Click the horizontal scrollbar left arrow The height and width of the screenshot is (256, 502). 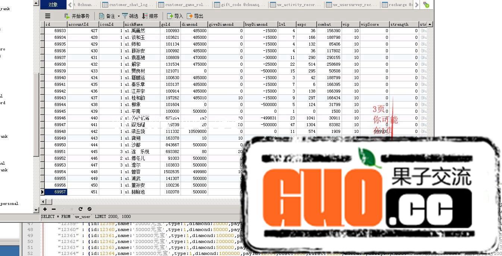click(x=44, y=202)
